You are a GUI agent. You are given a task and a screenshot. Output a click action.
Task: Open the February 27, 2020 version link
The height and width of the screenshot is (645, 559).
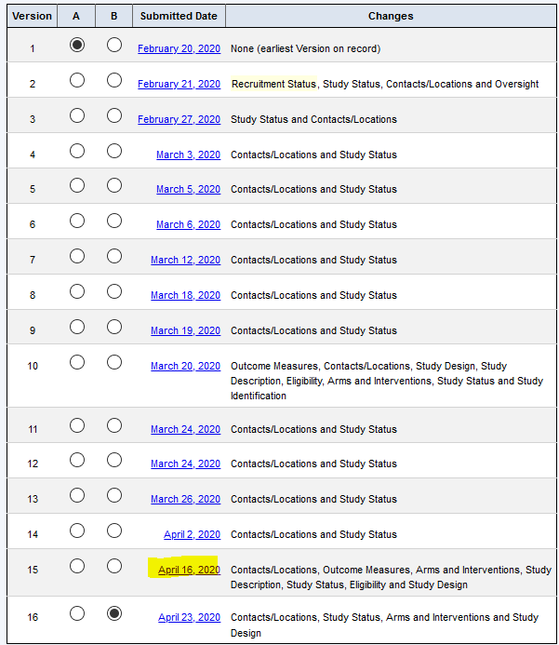tap(179, 119)
